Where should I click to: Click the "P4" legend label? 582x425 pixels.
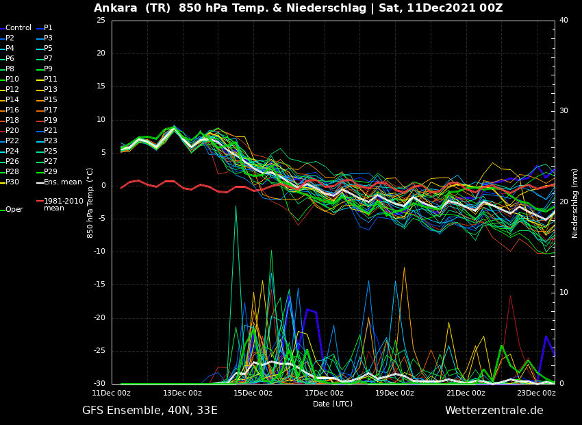click(x=10, y=48)
